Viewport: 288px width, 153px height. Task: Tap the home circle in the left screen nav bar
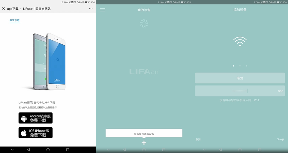coord(48,150)
